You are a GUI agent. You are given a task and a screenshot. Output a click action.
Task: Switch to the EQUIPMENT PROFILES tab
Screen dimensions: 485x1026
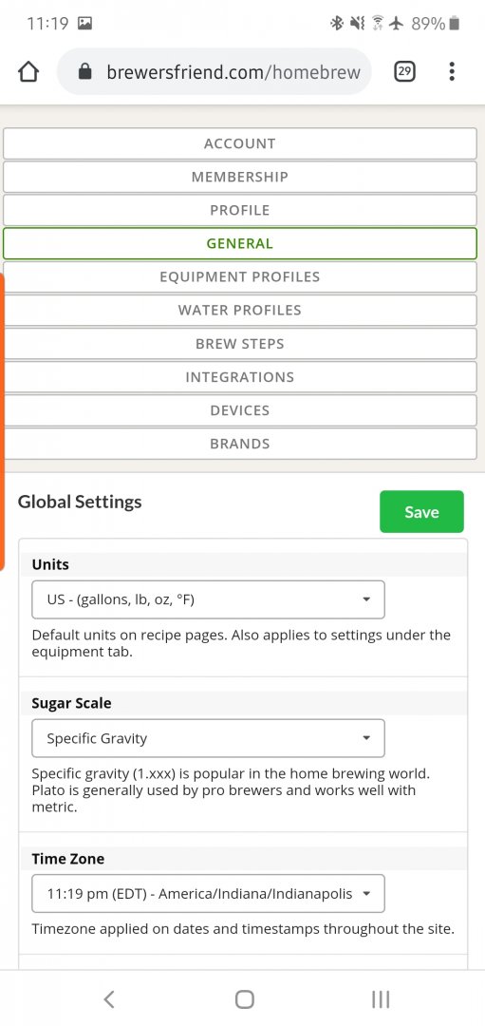[x=240, y=276]
